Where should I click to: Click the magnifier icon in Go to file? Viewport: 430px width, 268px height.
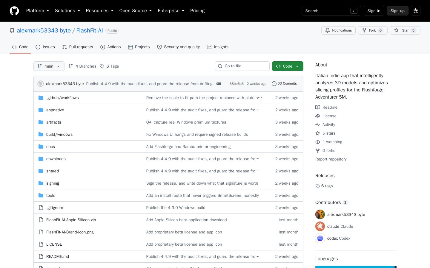[220, 66]
